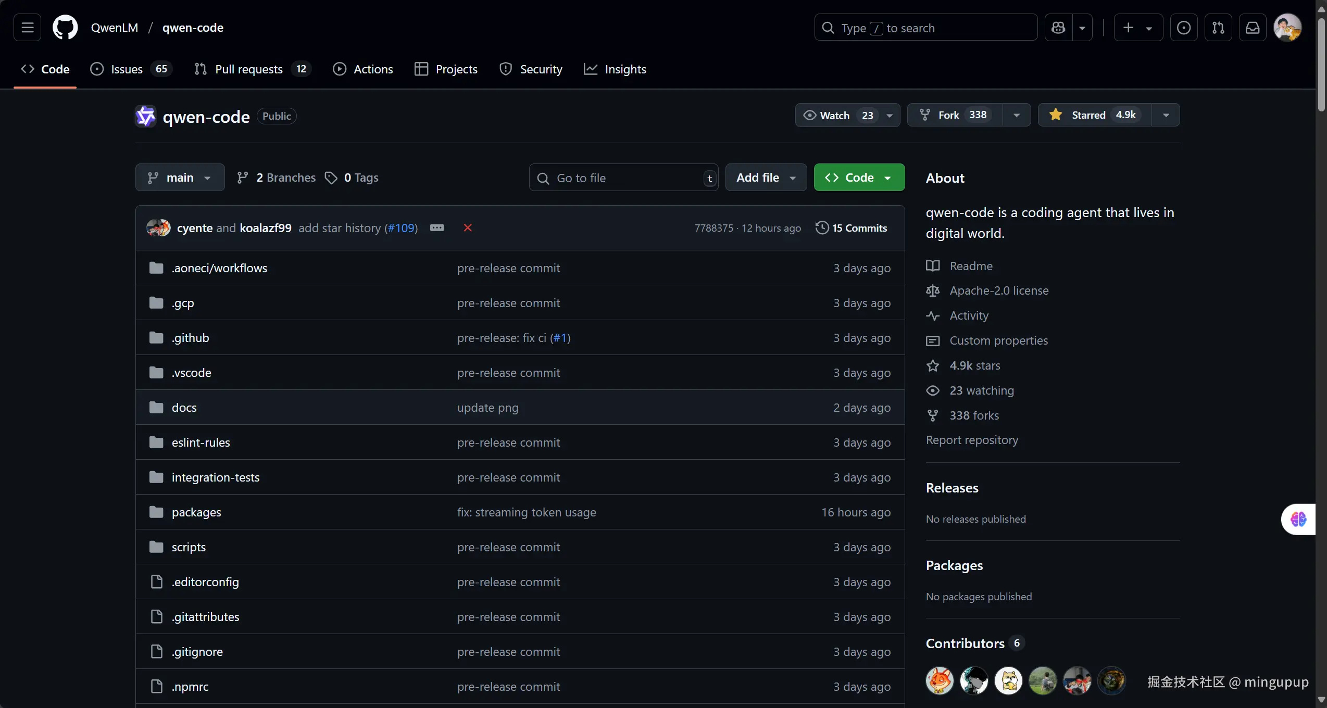Open your pull requests icon in header
Viewport: 1327px width, 708px height.
point(1218,28)
